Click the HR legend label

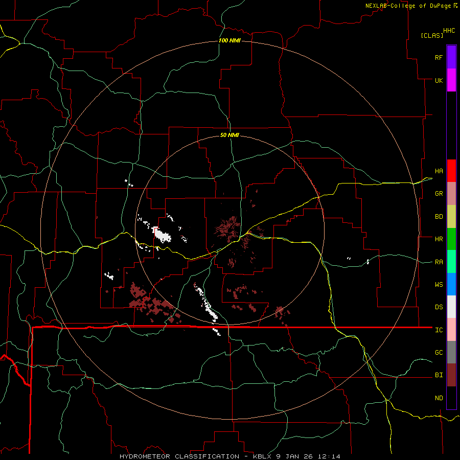pos(439,239)
